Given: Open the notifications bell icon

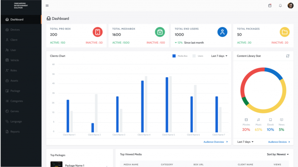Looking at the screenshot, I should click(280, 6).
